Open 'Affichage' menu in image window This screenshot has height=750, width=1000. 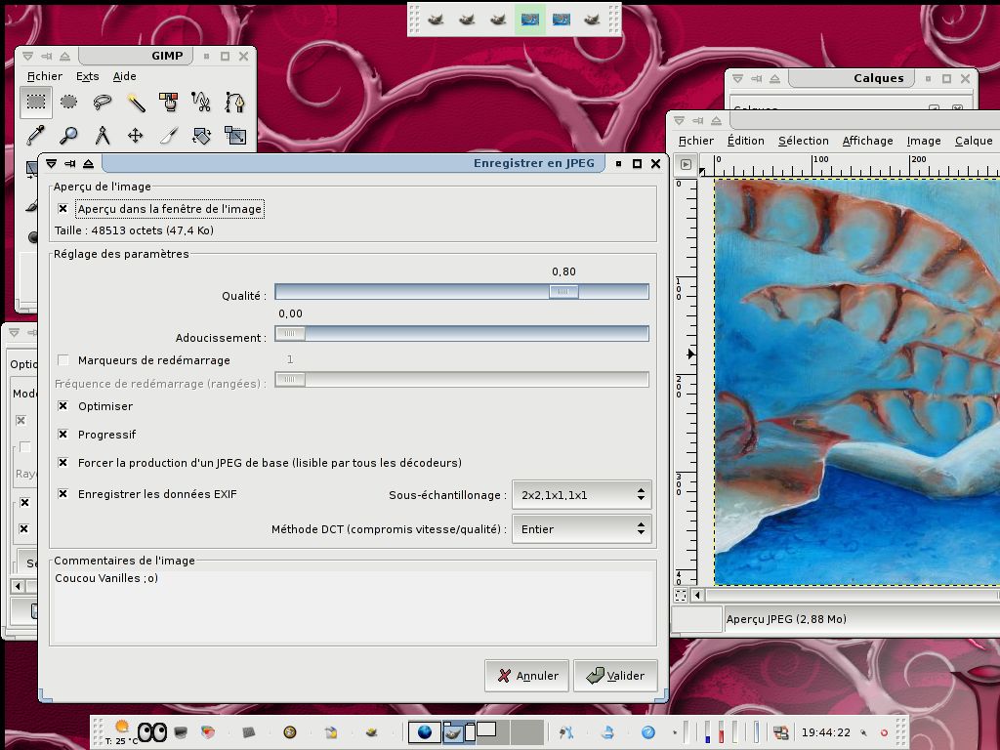coord(867,141)
